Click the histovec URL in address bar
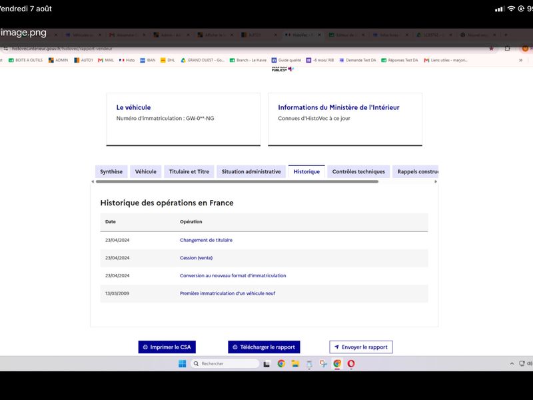This screenshot has width=533, height=400. pyautogui.click(x=62, y=49)
